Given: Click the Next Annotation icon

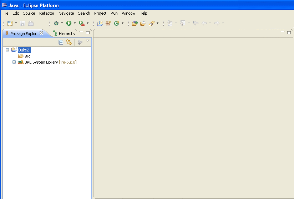Looking at the screenshot, I should 170,23.
